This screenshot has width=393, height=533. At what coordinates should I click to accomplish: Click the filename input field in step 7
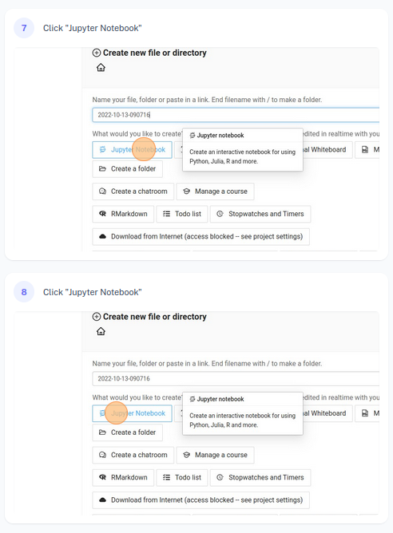pyautogui.click(x=236, y=115)
